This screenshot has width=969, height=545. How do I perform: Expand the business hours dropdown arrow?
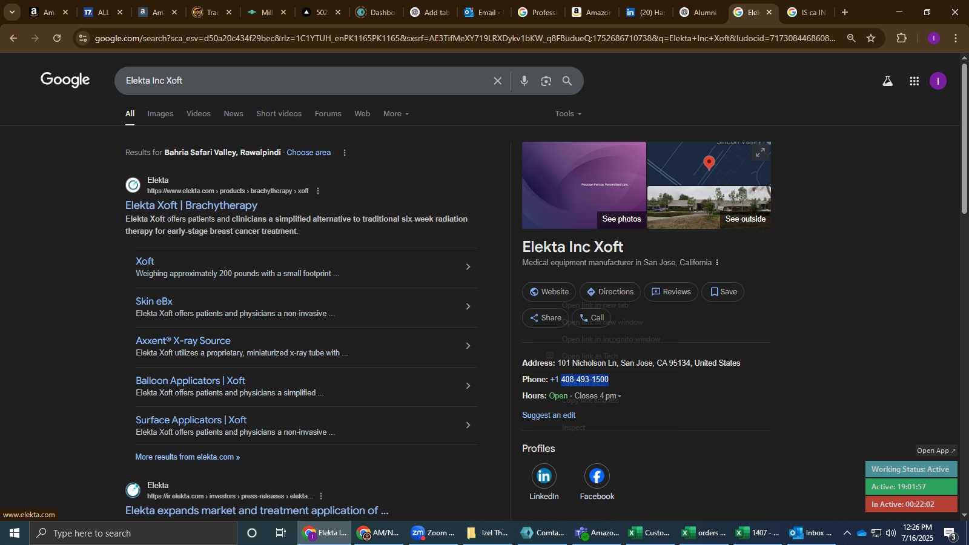(x=620, y=396)
